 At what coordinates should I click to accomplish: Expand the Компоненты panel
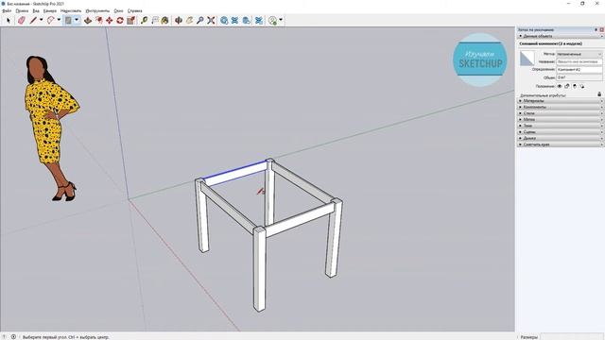(561, 107)
